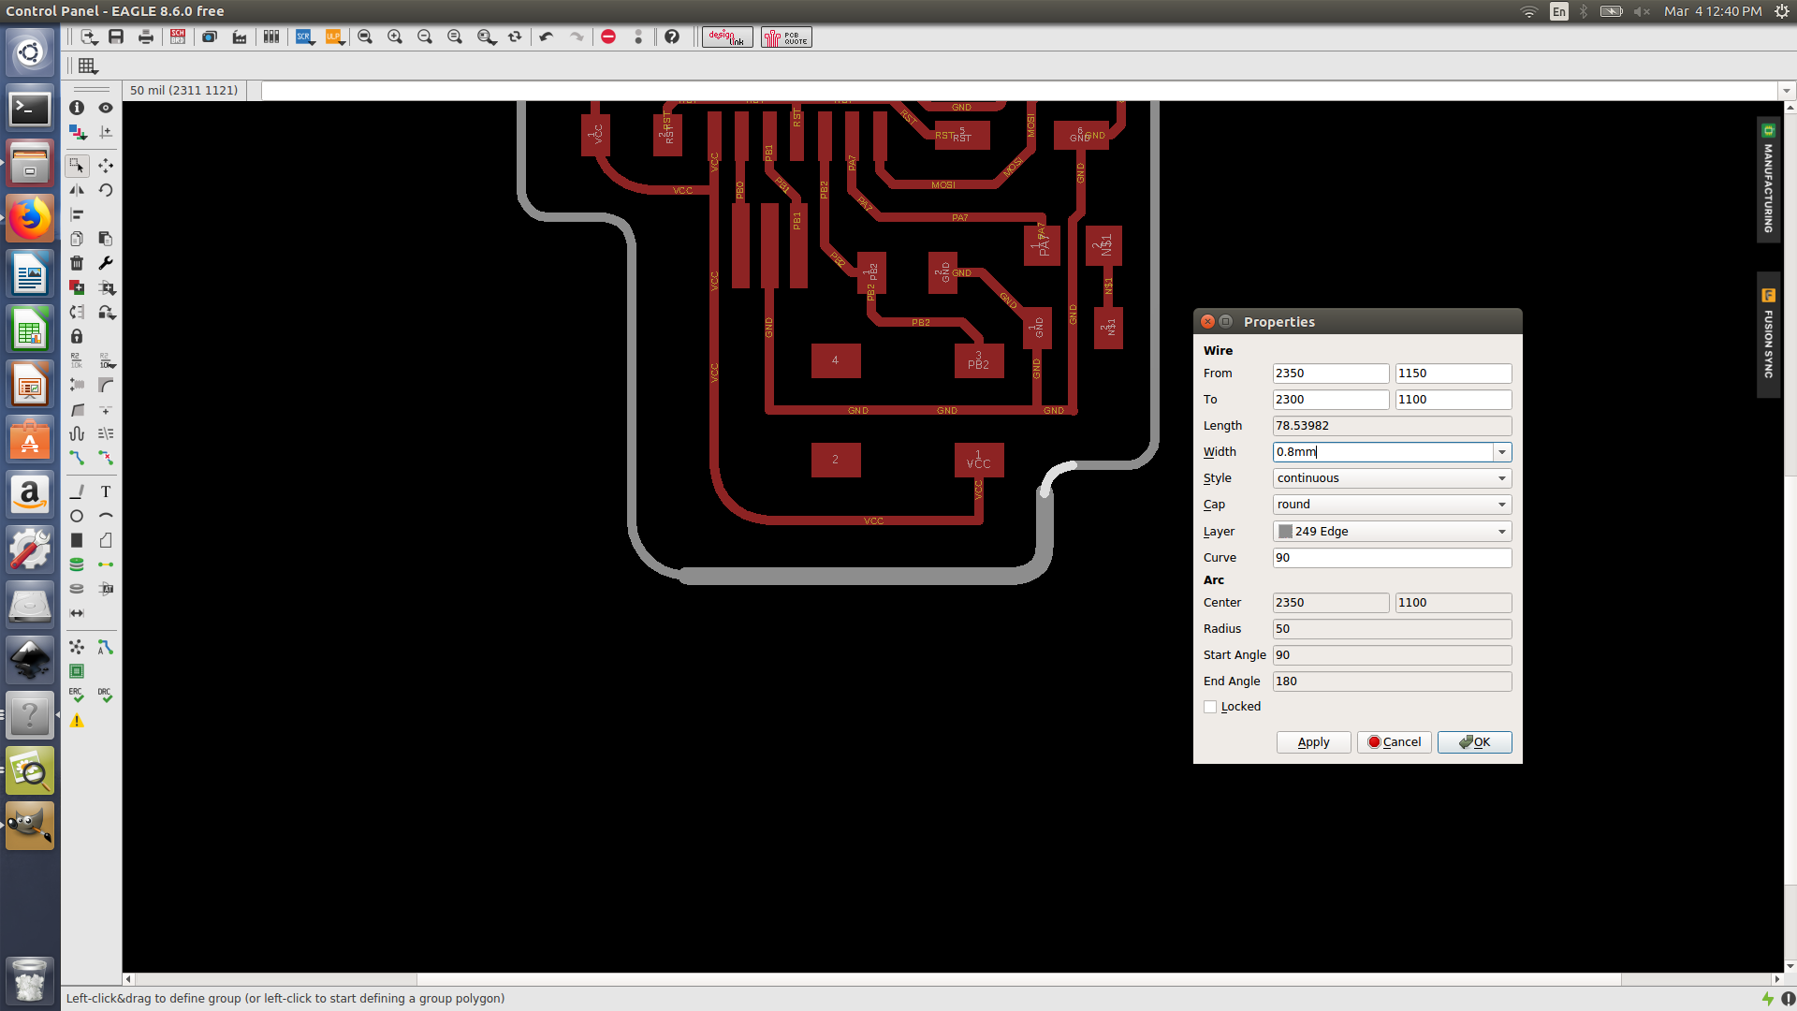Image resolution: width=1797 pixels, height=1011 pixels.
Task: Expand the Width dropdown arrow
Action: coord(1502,452)
